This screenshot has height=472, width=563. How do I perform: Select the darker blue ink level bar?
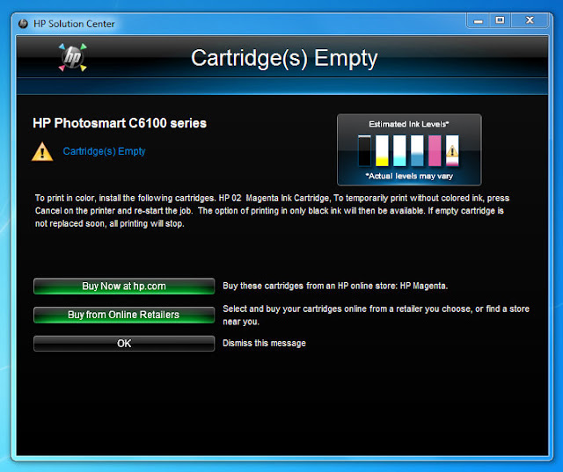click(x=417, y=150)
